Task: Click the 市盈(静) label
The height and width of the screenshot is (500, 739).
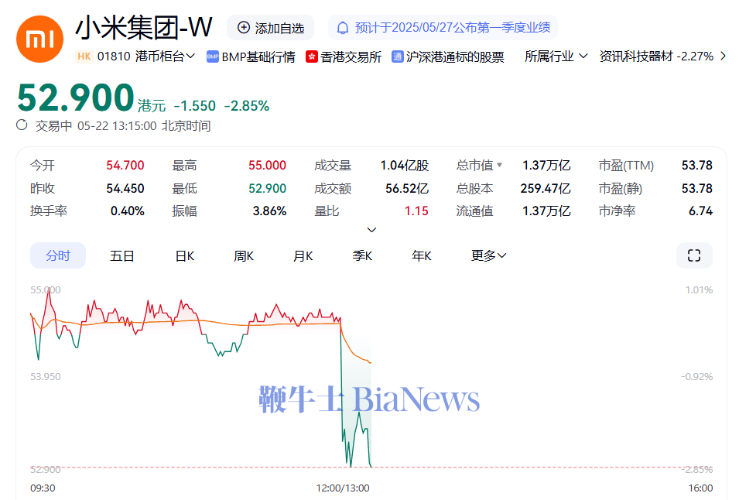Action: tap(621, 189)
